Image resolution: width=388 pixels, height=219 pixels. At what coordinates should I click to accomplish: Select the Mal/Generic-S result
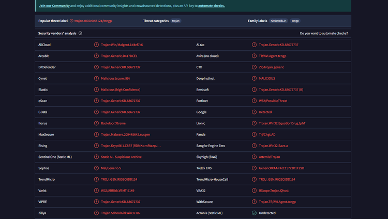111,168
